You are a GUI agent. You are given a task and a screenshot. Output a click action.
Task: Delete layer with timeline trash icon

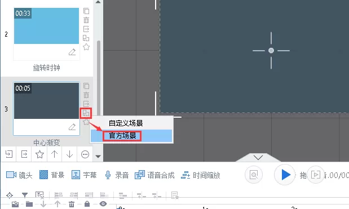72,204
